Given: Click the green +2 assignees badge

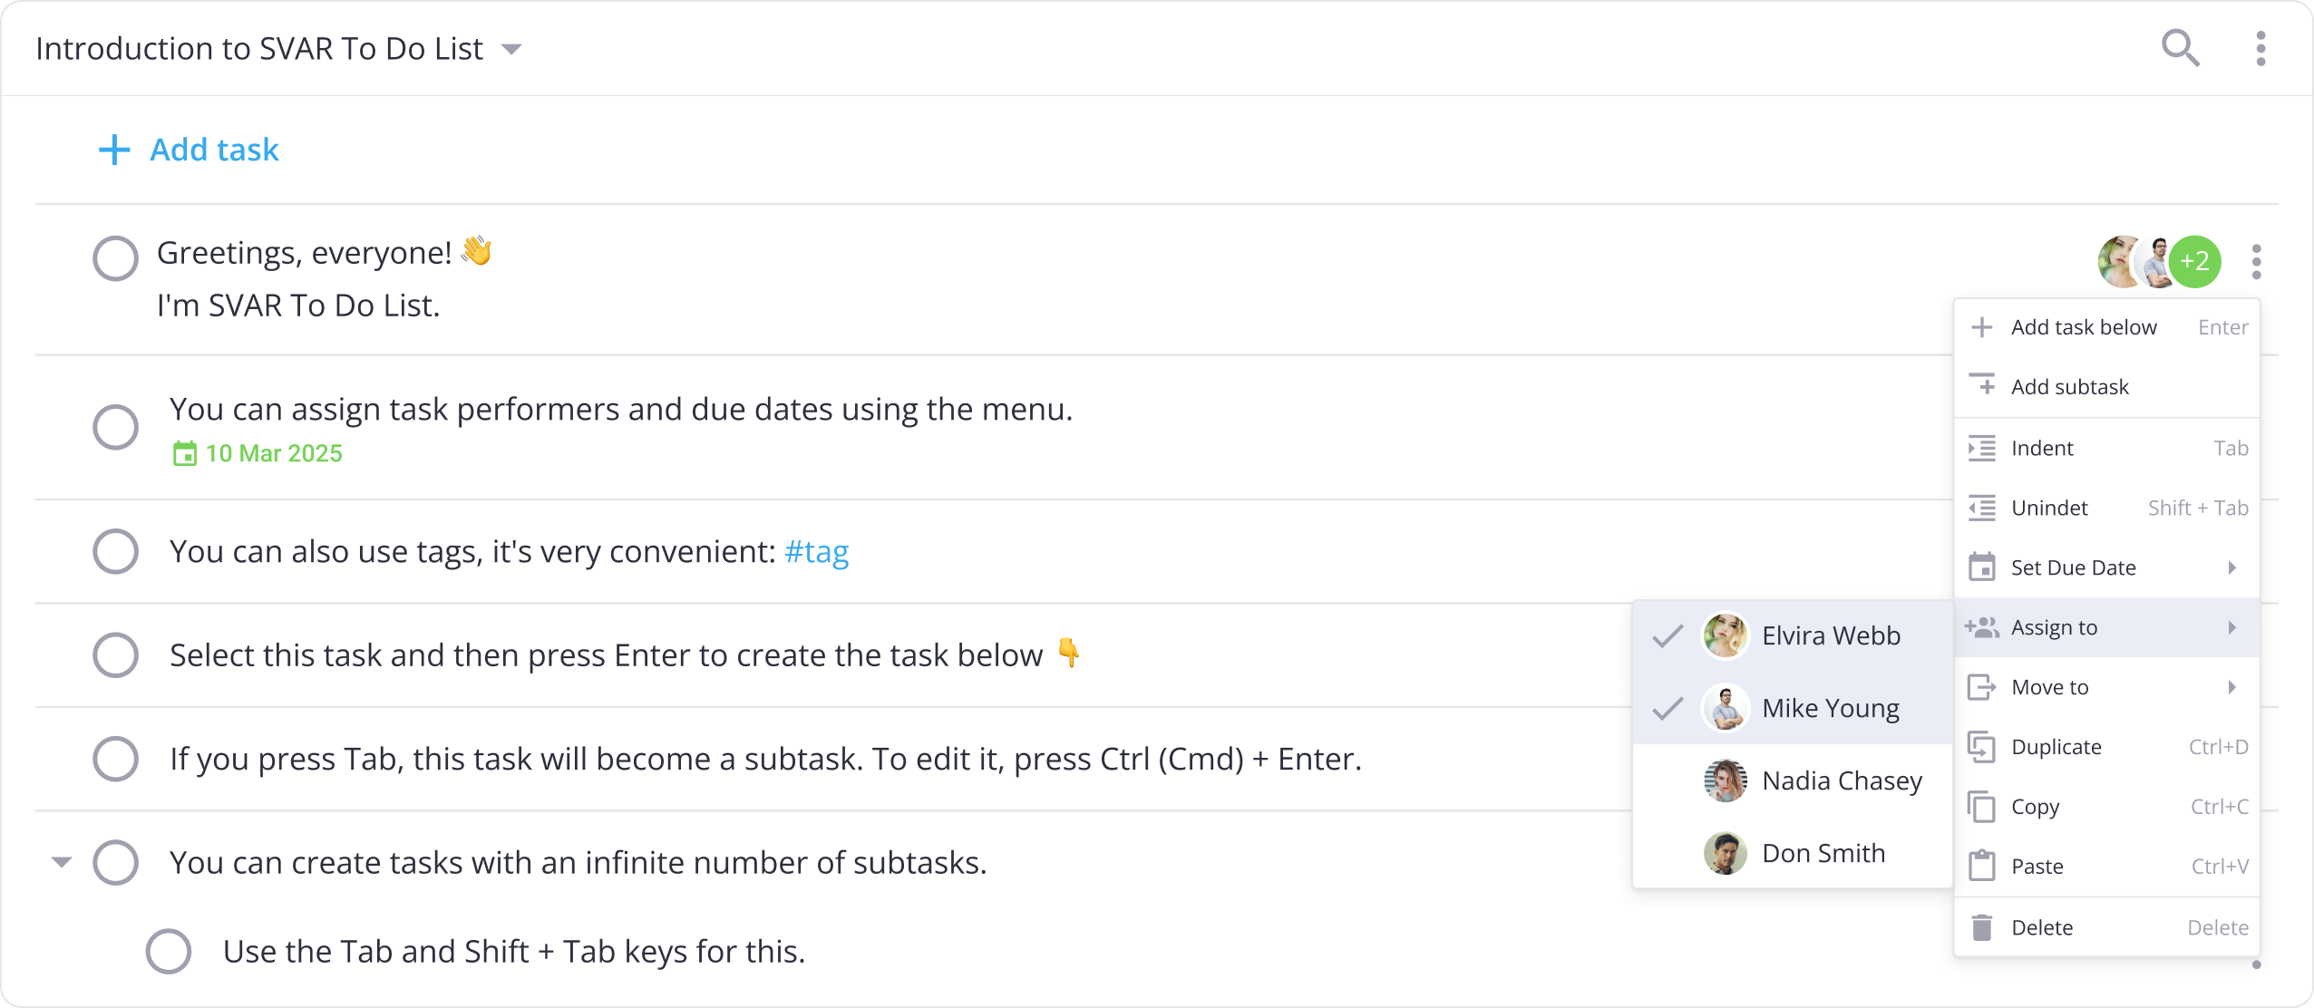Looking at the screenshot, I should click(2194, 262).
